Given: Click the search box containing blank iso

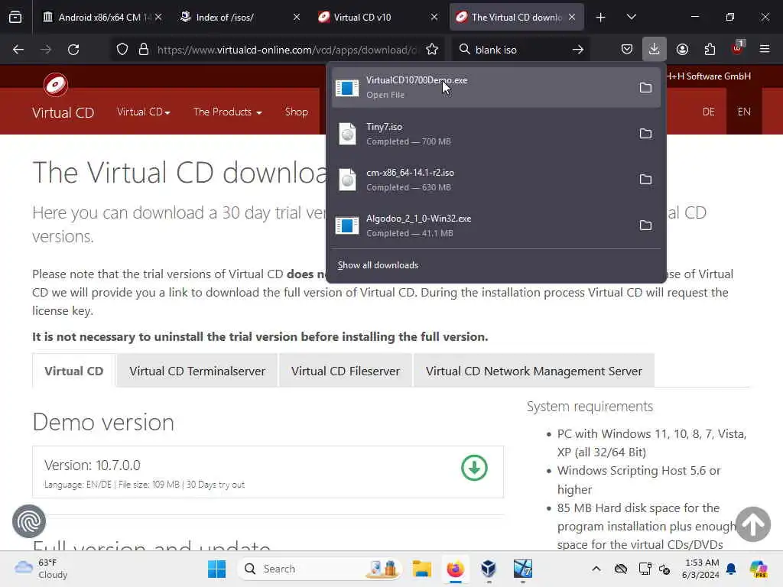Looking at the screenshot, I should point(519,50).
